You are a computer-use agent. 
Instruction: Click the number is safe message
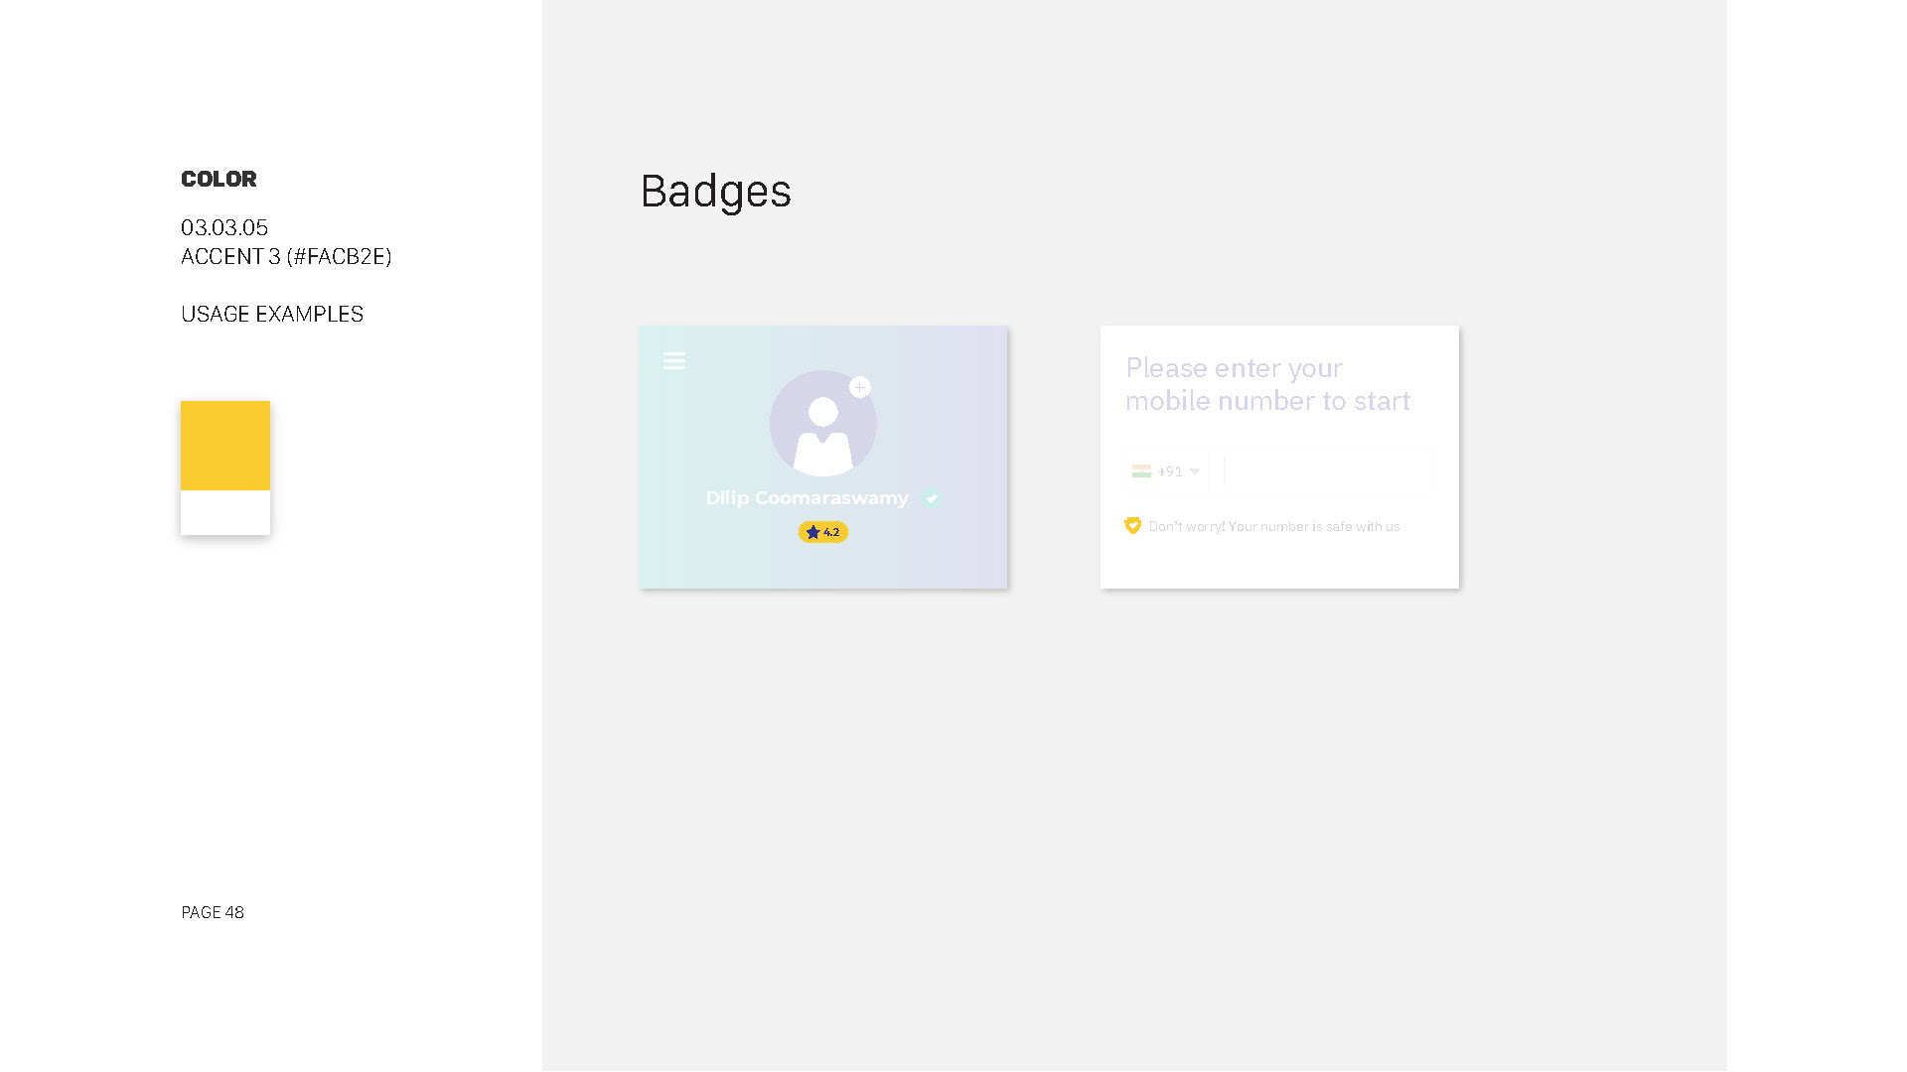[x=1274, y=526]
